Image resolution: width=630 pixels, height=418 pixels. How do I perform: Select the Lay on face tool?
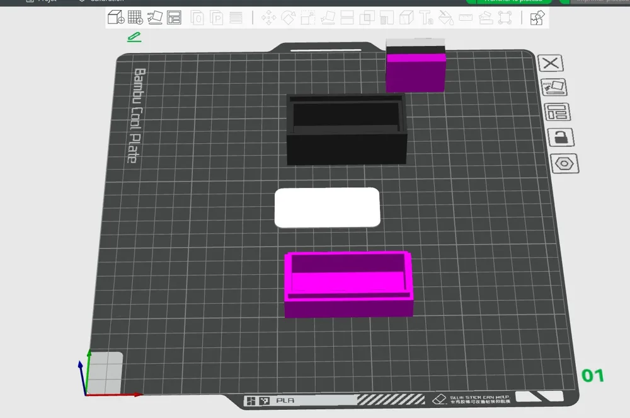coord(328,18)
